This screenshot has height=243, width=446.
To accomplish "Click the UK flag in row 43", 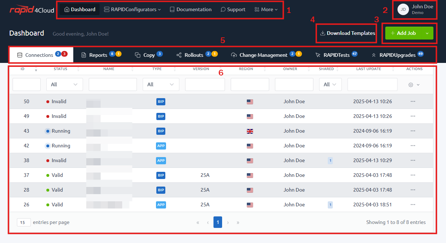I will pyautogui.click(x=250, y=131).
